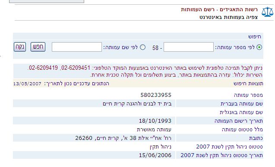Click the date 15/06/2006 value
The image size is (275, 167).
click(155, 155)
